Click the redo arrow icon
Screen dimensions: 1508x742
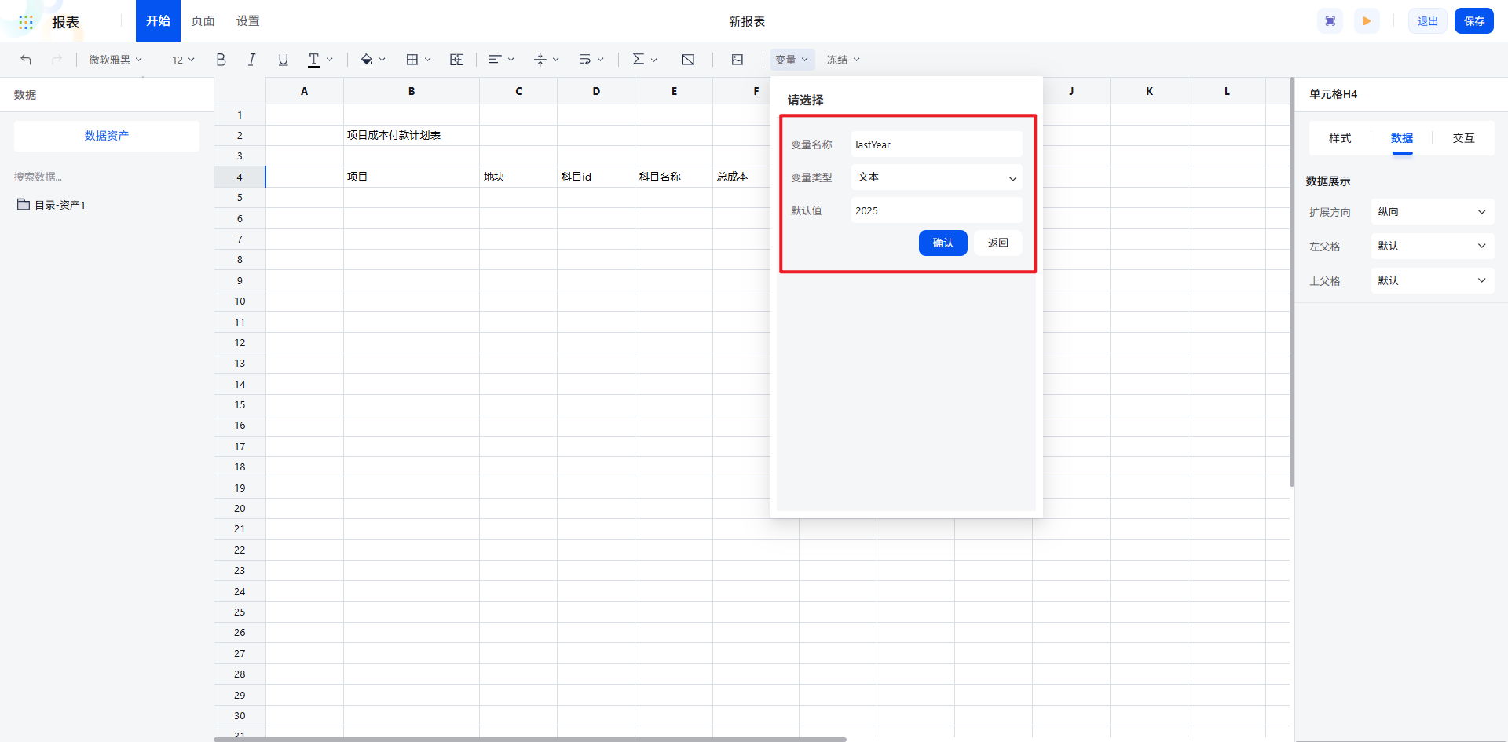57,60
